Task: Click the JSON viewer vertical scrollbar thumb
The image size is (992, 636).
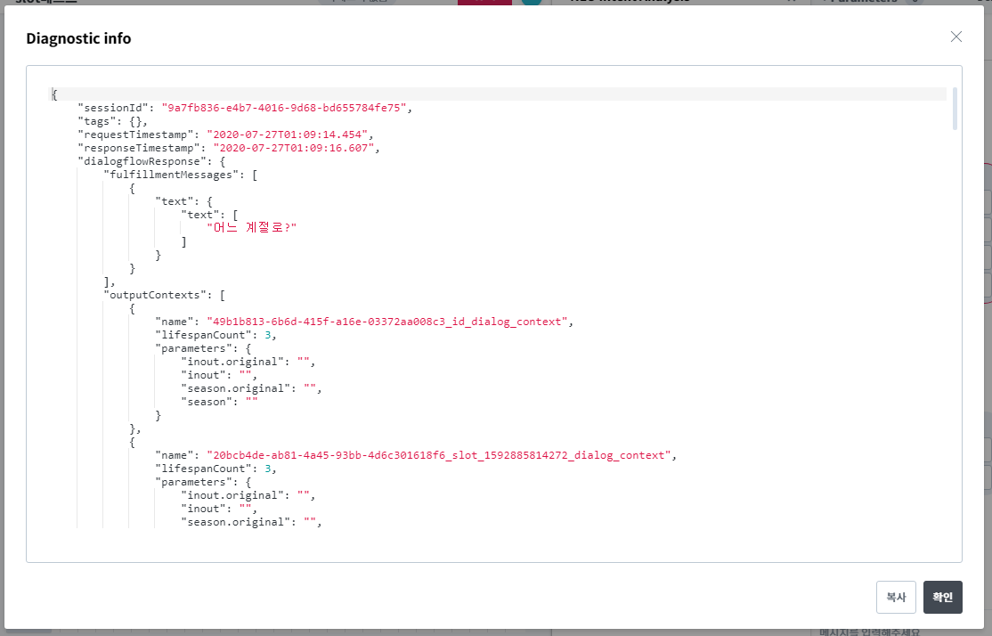Action: pyautogui.click(x=955, y=109)
